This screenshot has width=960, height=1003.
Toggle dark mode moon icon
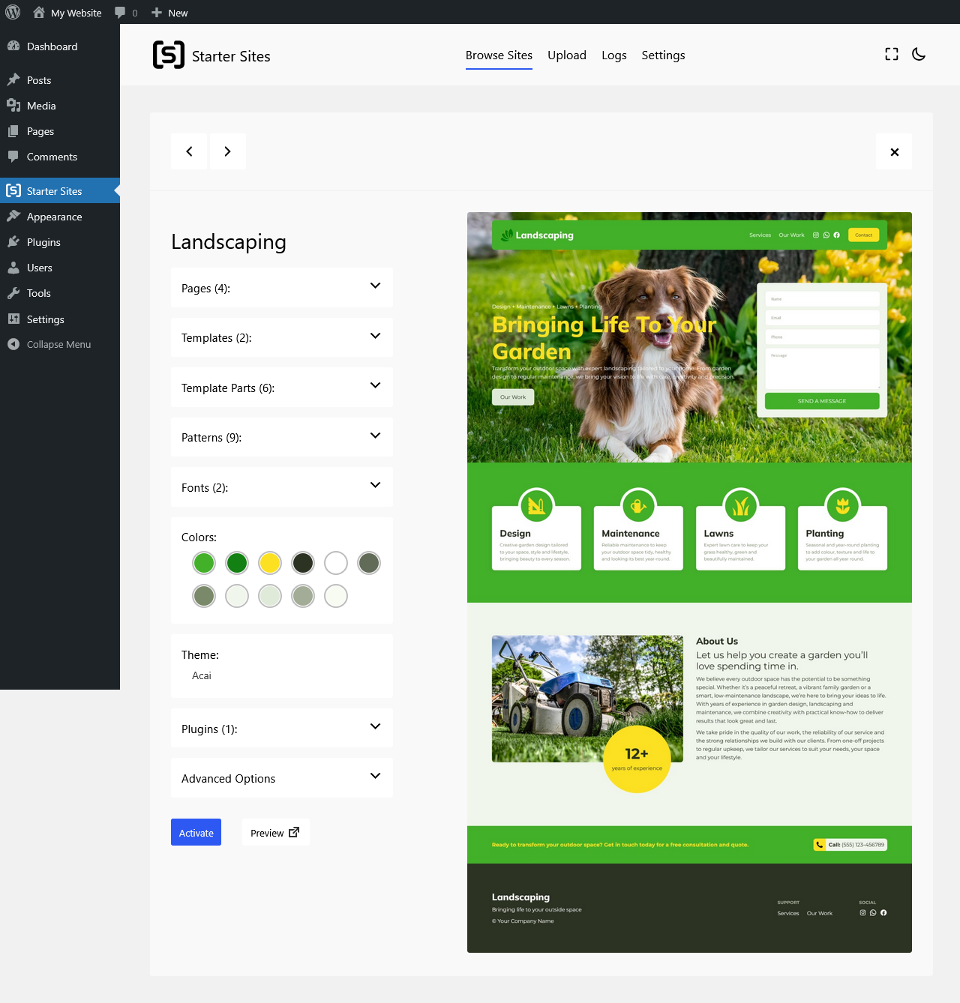[919, 54]
